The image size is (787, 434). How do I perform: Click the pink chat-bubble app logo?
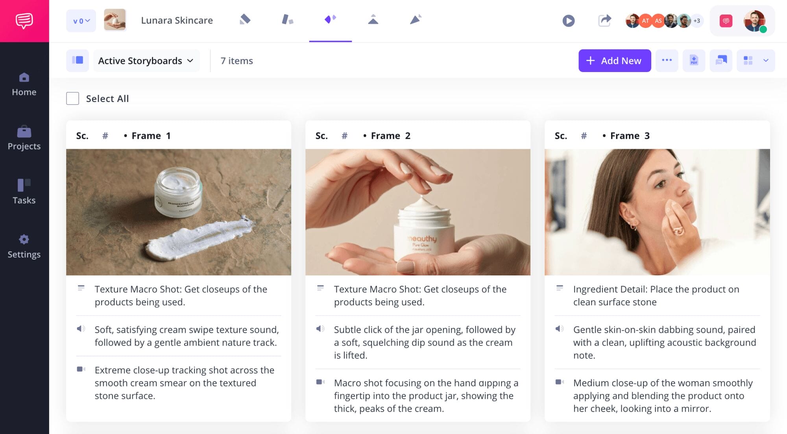(x=24, y=21)
